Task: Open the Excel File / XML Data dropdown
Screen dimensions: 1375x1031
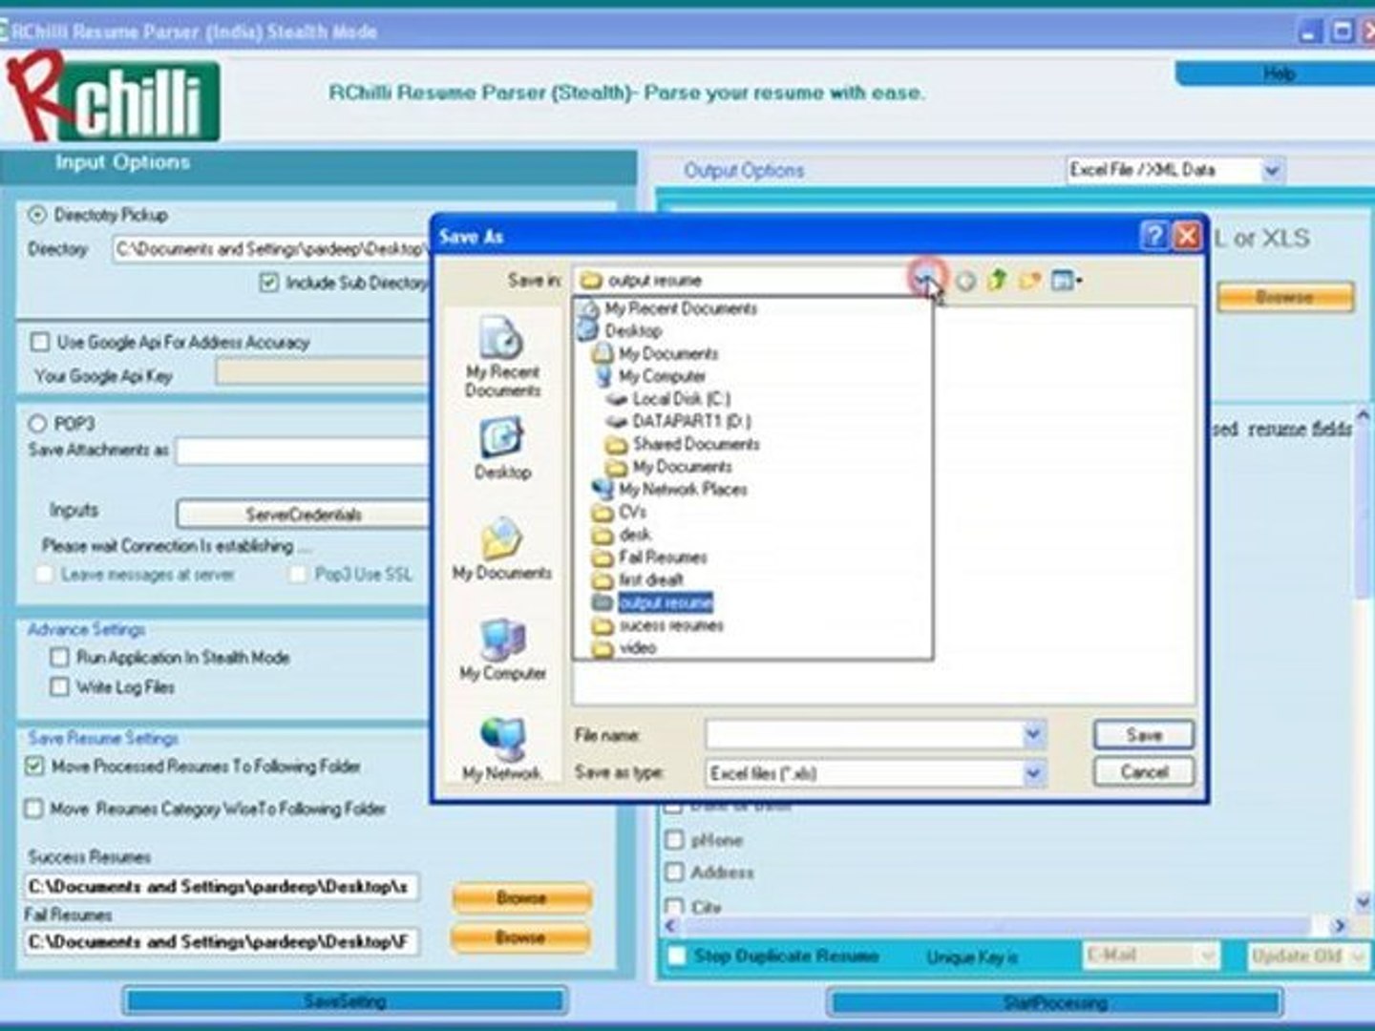Action: [1271, 171]
